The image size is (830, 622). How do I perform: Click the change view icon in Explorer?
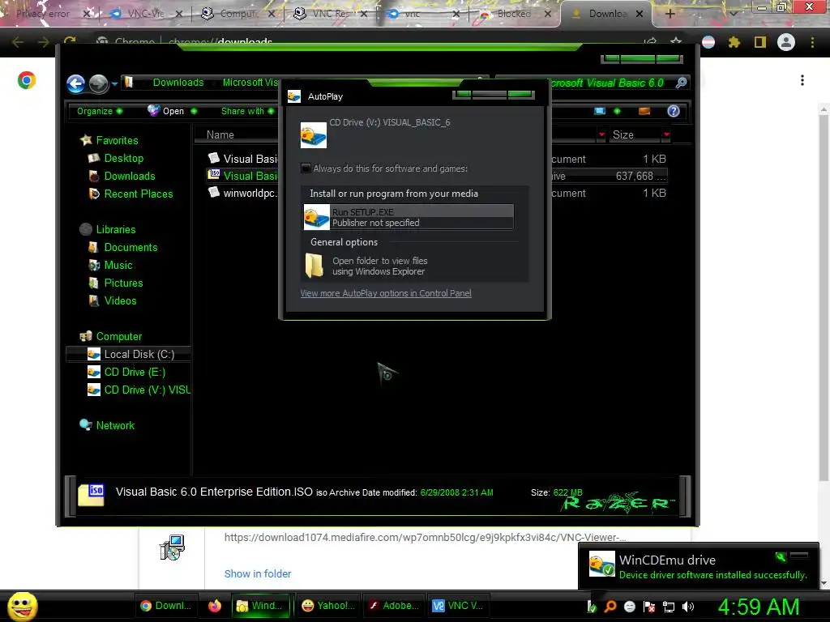pos(600,111)
